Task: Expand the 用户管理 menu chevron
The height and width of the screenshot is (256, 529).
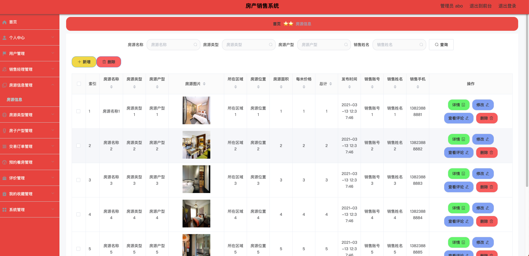Action: tap(53, 53)
